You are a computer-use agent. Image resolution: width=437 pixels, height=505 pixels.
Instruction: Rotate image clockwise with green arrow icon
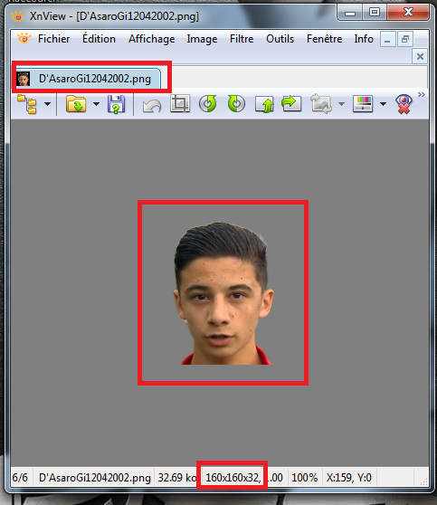236,104
